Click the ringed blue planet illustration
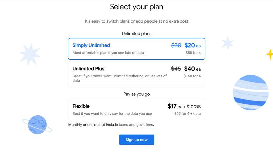This screenshot has height=154, width=273. pyautogui.click(x=37, y=124)
